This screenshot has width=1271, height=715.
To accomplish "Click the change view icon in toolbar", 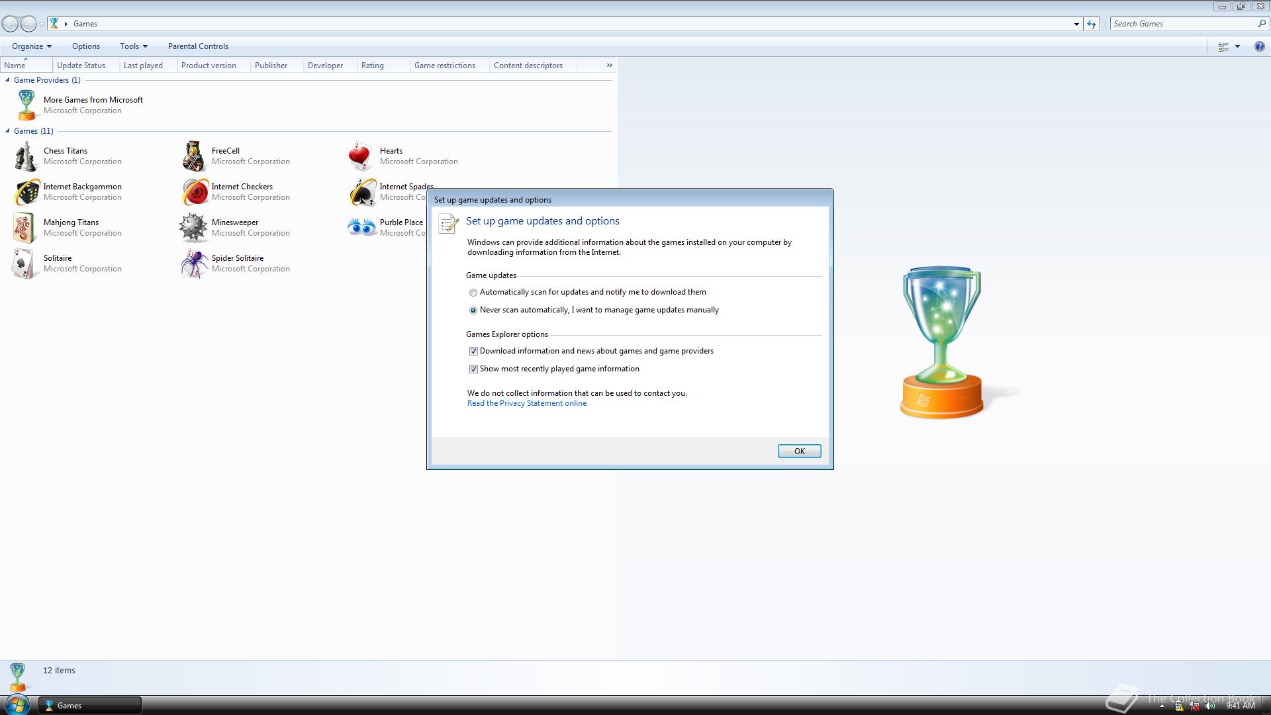I will 1223,46.
